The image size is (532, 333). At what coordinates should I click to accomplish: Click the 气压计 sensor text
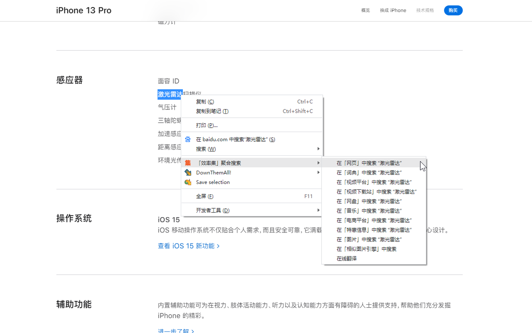point(167,107)
